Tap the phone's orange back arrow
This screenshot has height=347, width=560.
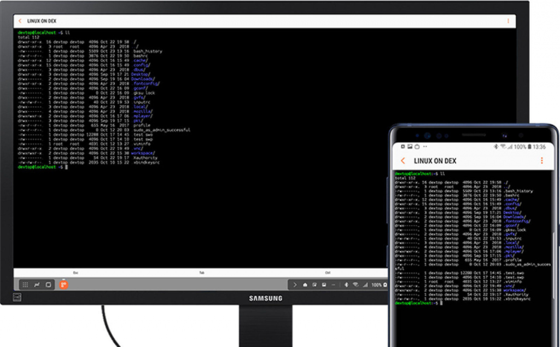(x=403, y=161)
